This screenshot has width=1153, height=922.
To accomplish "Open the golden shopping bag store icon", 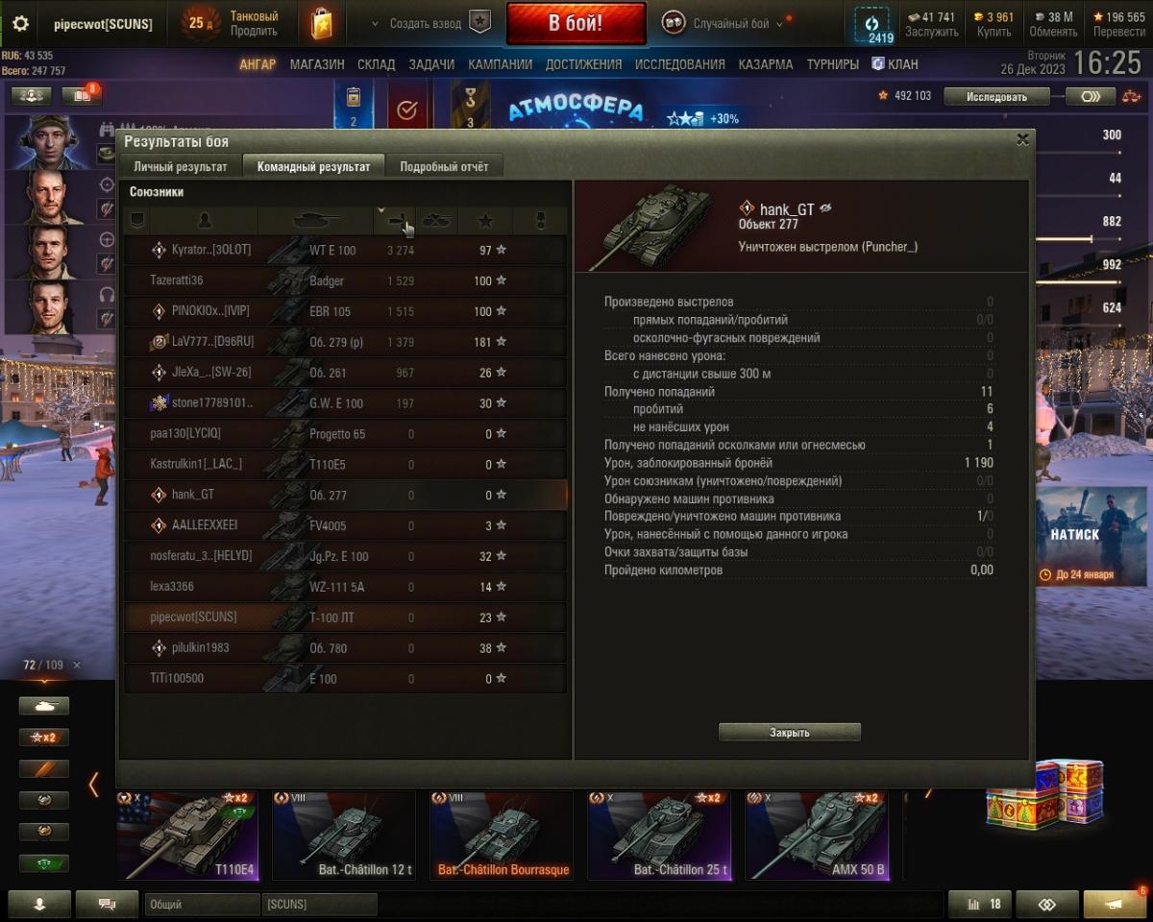I will (322, 23).
